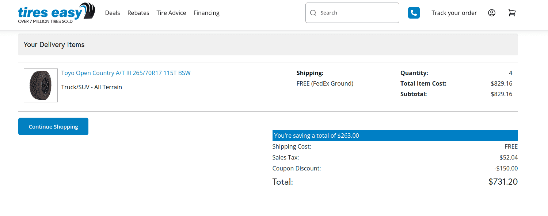Select the 'Total Item Cost:' label

423,83
